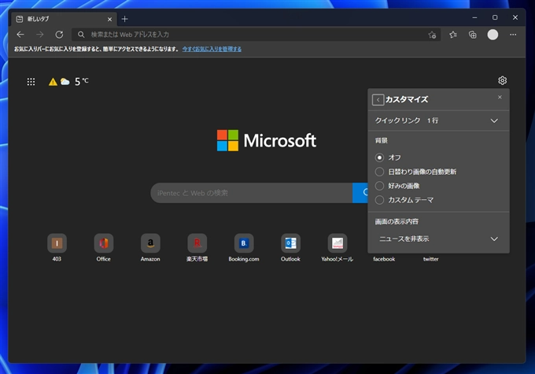Screen dimensions: 535x374
Task: Go back using the customize panel back arrow
Action: (x=378, y=100)
